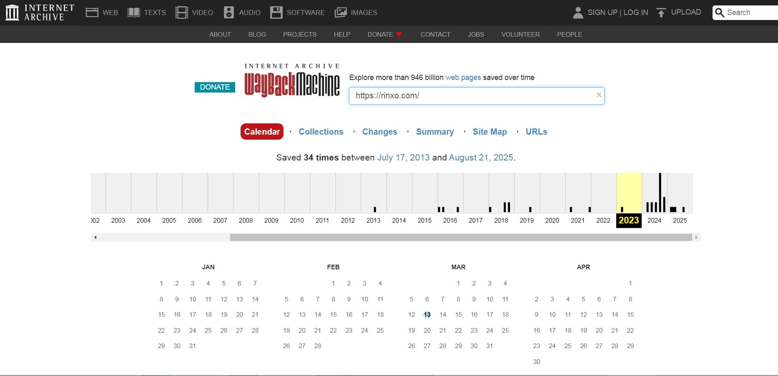The width and height of the screenshot is (778, 376).
Task: Switch to the URLs tab
Action: click(537, 132)
